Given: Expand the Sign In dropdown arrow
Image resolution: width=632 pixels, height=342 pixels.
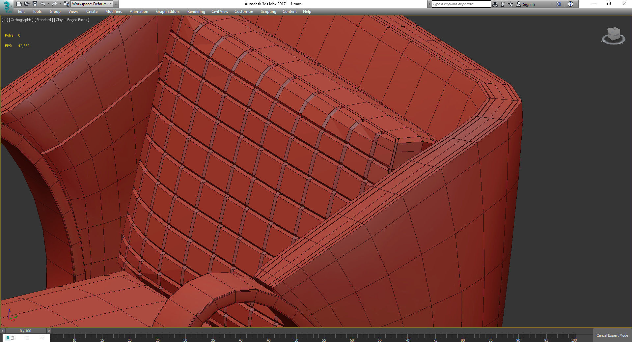Looking at the screenshot, I should 552,4.
